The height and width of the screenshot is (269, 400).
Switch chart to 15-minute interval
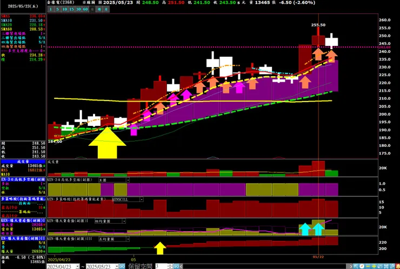coord(71,9)
